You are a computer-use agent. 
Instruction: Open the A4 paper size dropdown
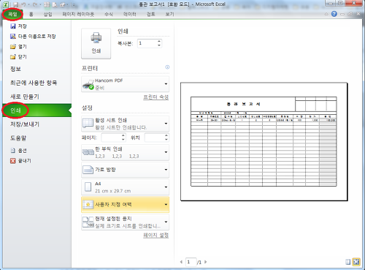[125, 187]
